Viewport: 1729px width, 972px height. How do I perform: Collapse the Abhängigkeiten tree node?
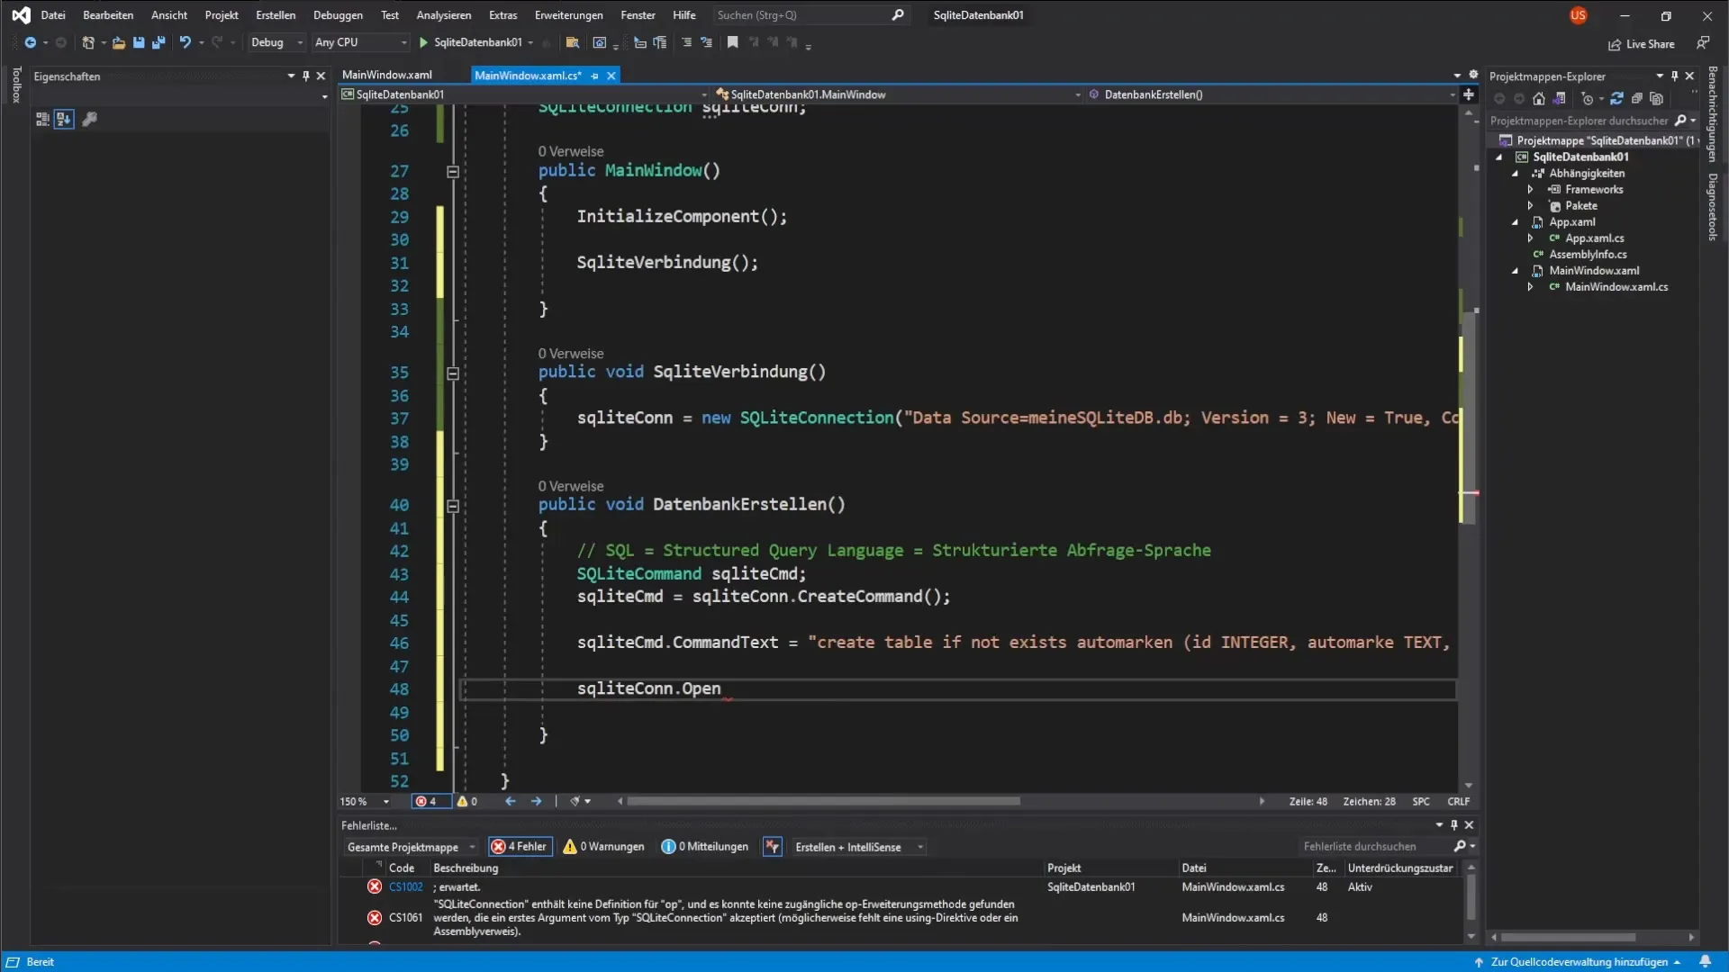1515,174
